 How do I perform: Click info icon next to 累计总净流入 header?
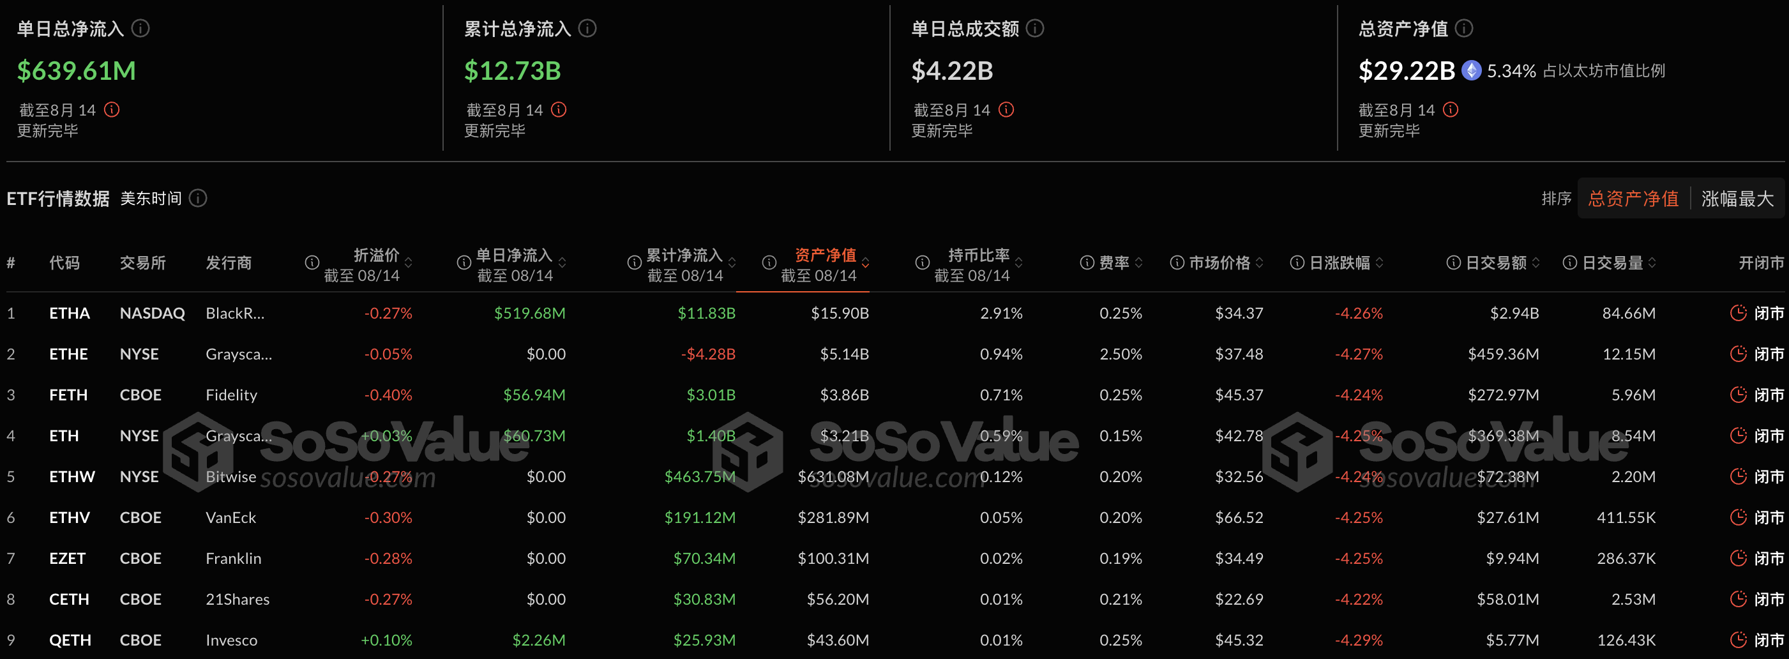[x=588, y=27]
